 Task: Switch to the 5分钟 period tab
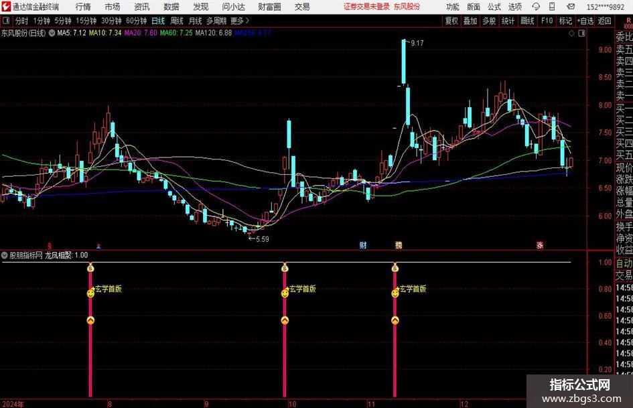63,21
